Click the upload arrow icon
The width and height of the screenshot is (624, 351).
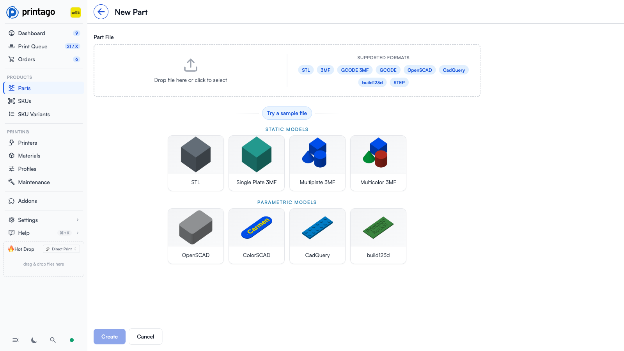tap(191, 65)
